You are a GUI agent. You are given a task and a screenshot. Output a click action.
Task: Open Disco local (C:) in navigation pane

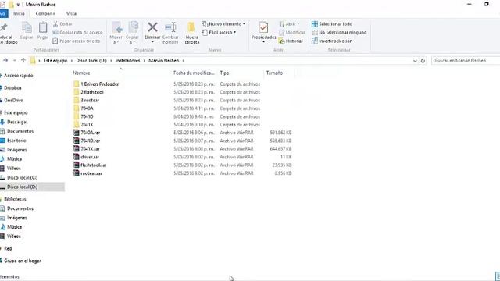coord(23,177)
